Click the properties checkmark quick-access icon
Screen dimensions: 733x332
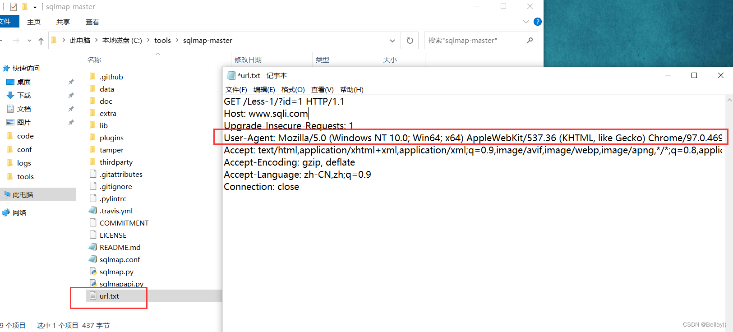[14, 7]
